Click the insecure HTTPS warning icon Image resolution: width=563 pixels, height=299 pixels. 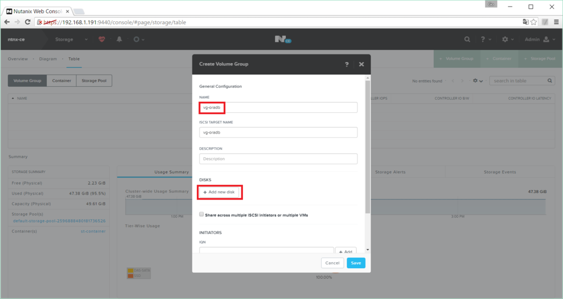point(40,22)
